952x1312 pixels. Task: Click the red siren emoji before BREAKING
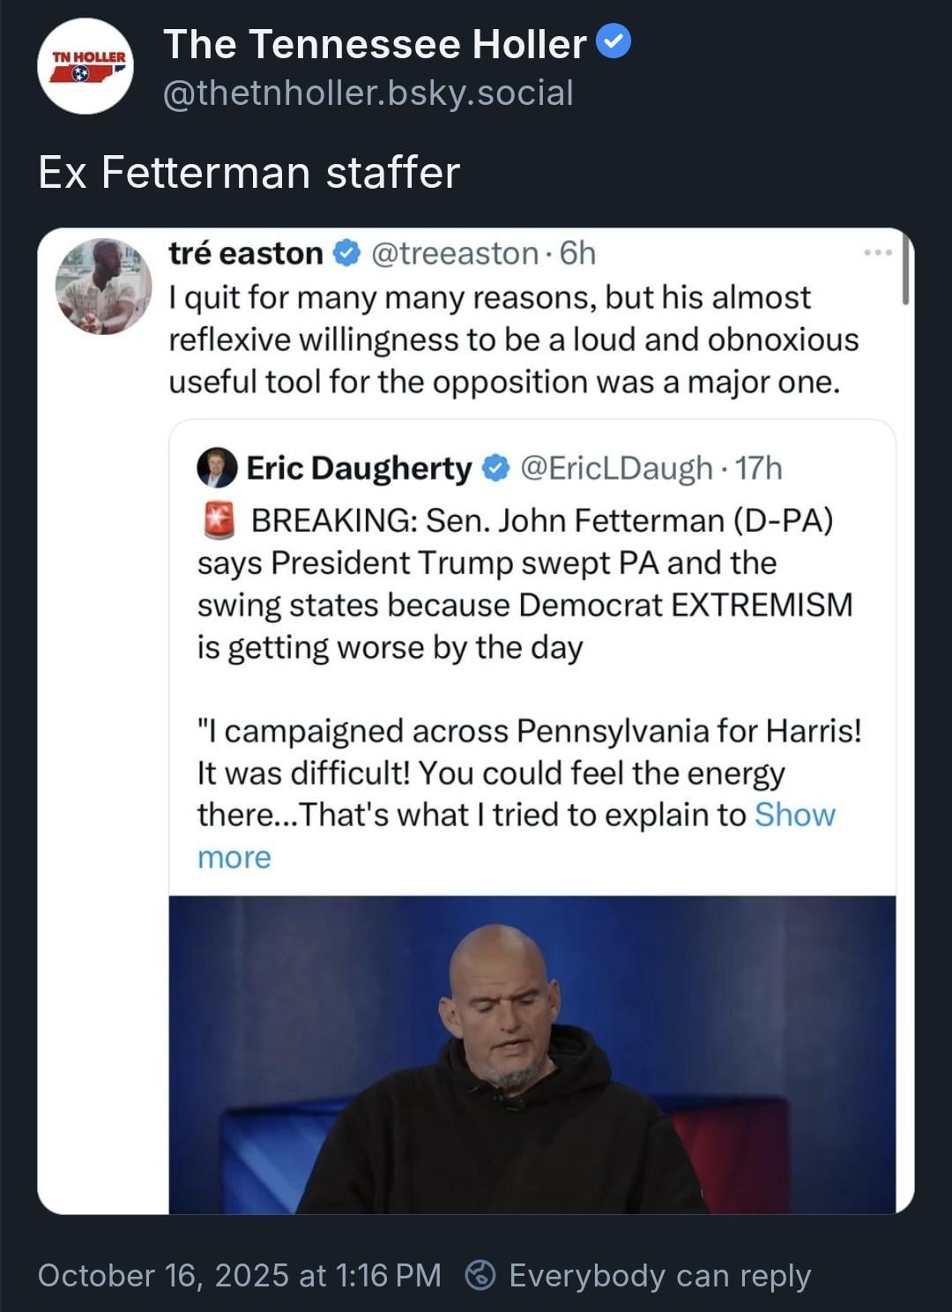(219, 520)
